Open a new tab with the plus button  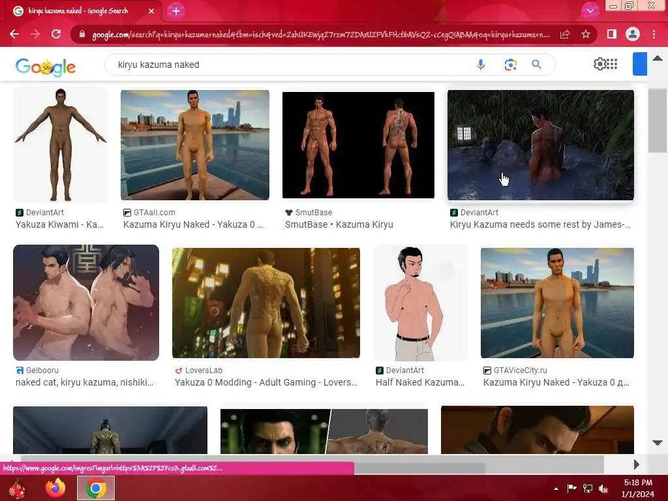tap(176, 11)
